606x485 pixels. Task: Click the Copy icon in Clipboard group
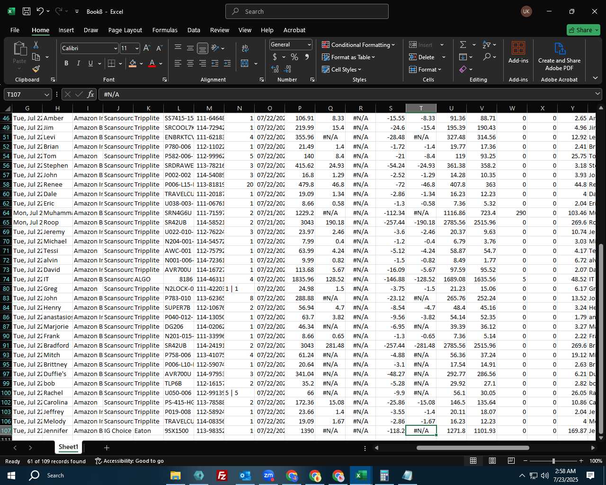click(36, 57)
